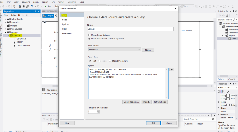This screenshot has height=132, width=238.
Task: Click the Categorized view icon in Properties
Action: [220, 91]
